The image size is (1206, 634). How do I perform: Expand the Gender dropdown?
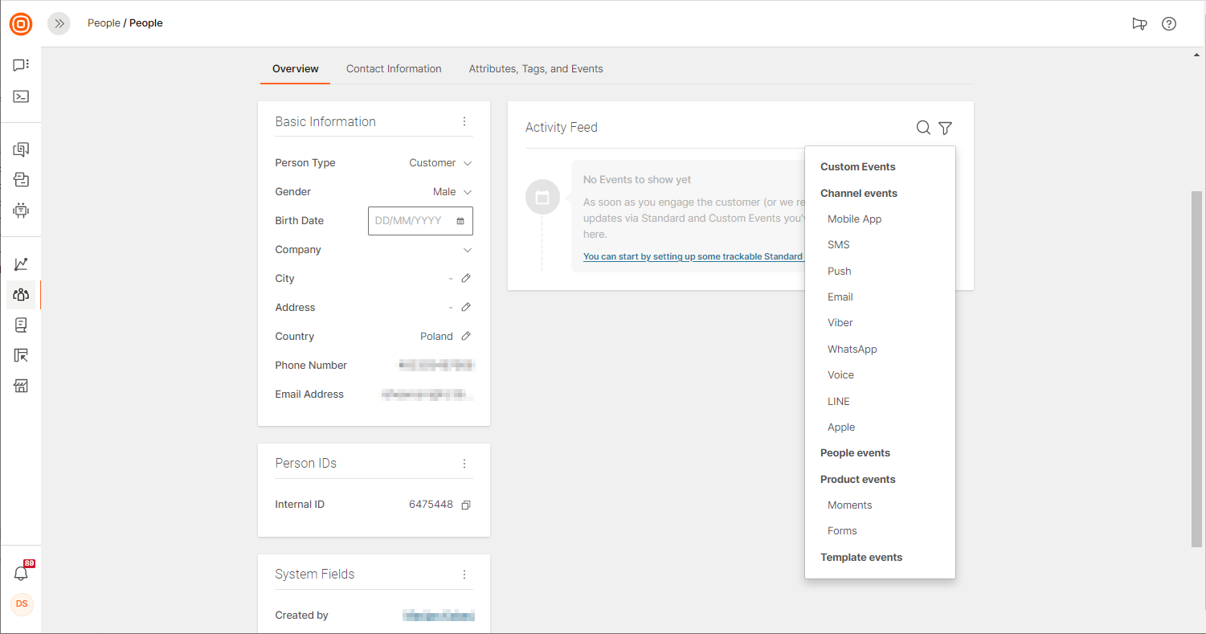point(452,192)
